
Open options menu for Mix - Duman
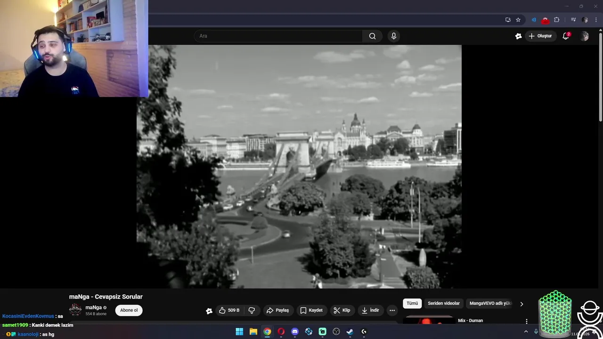(526, 321)
